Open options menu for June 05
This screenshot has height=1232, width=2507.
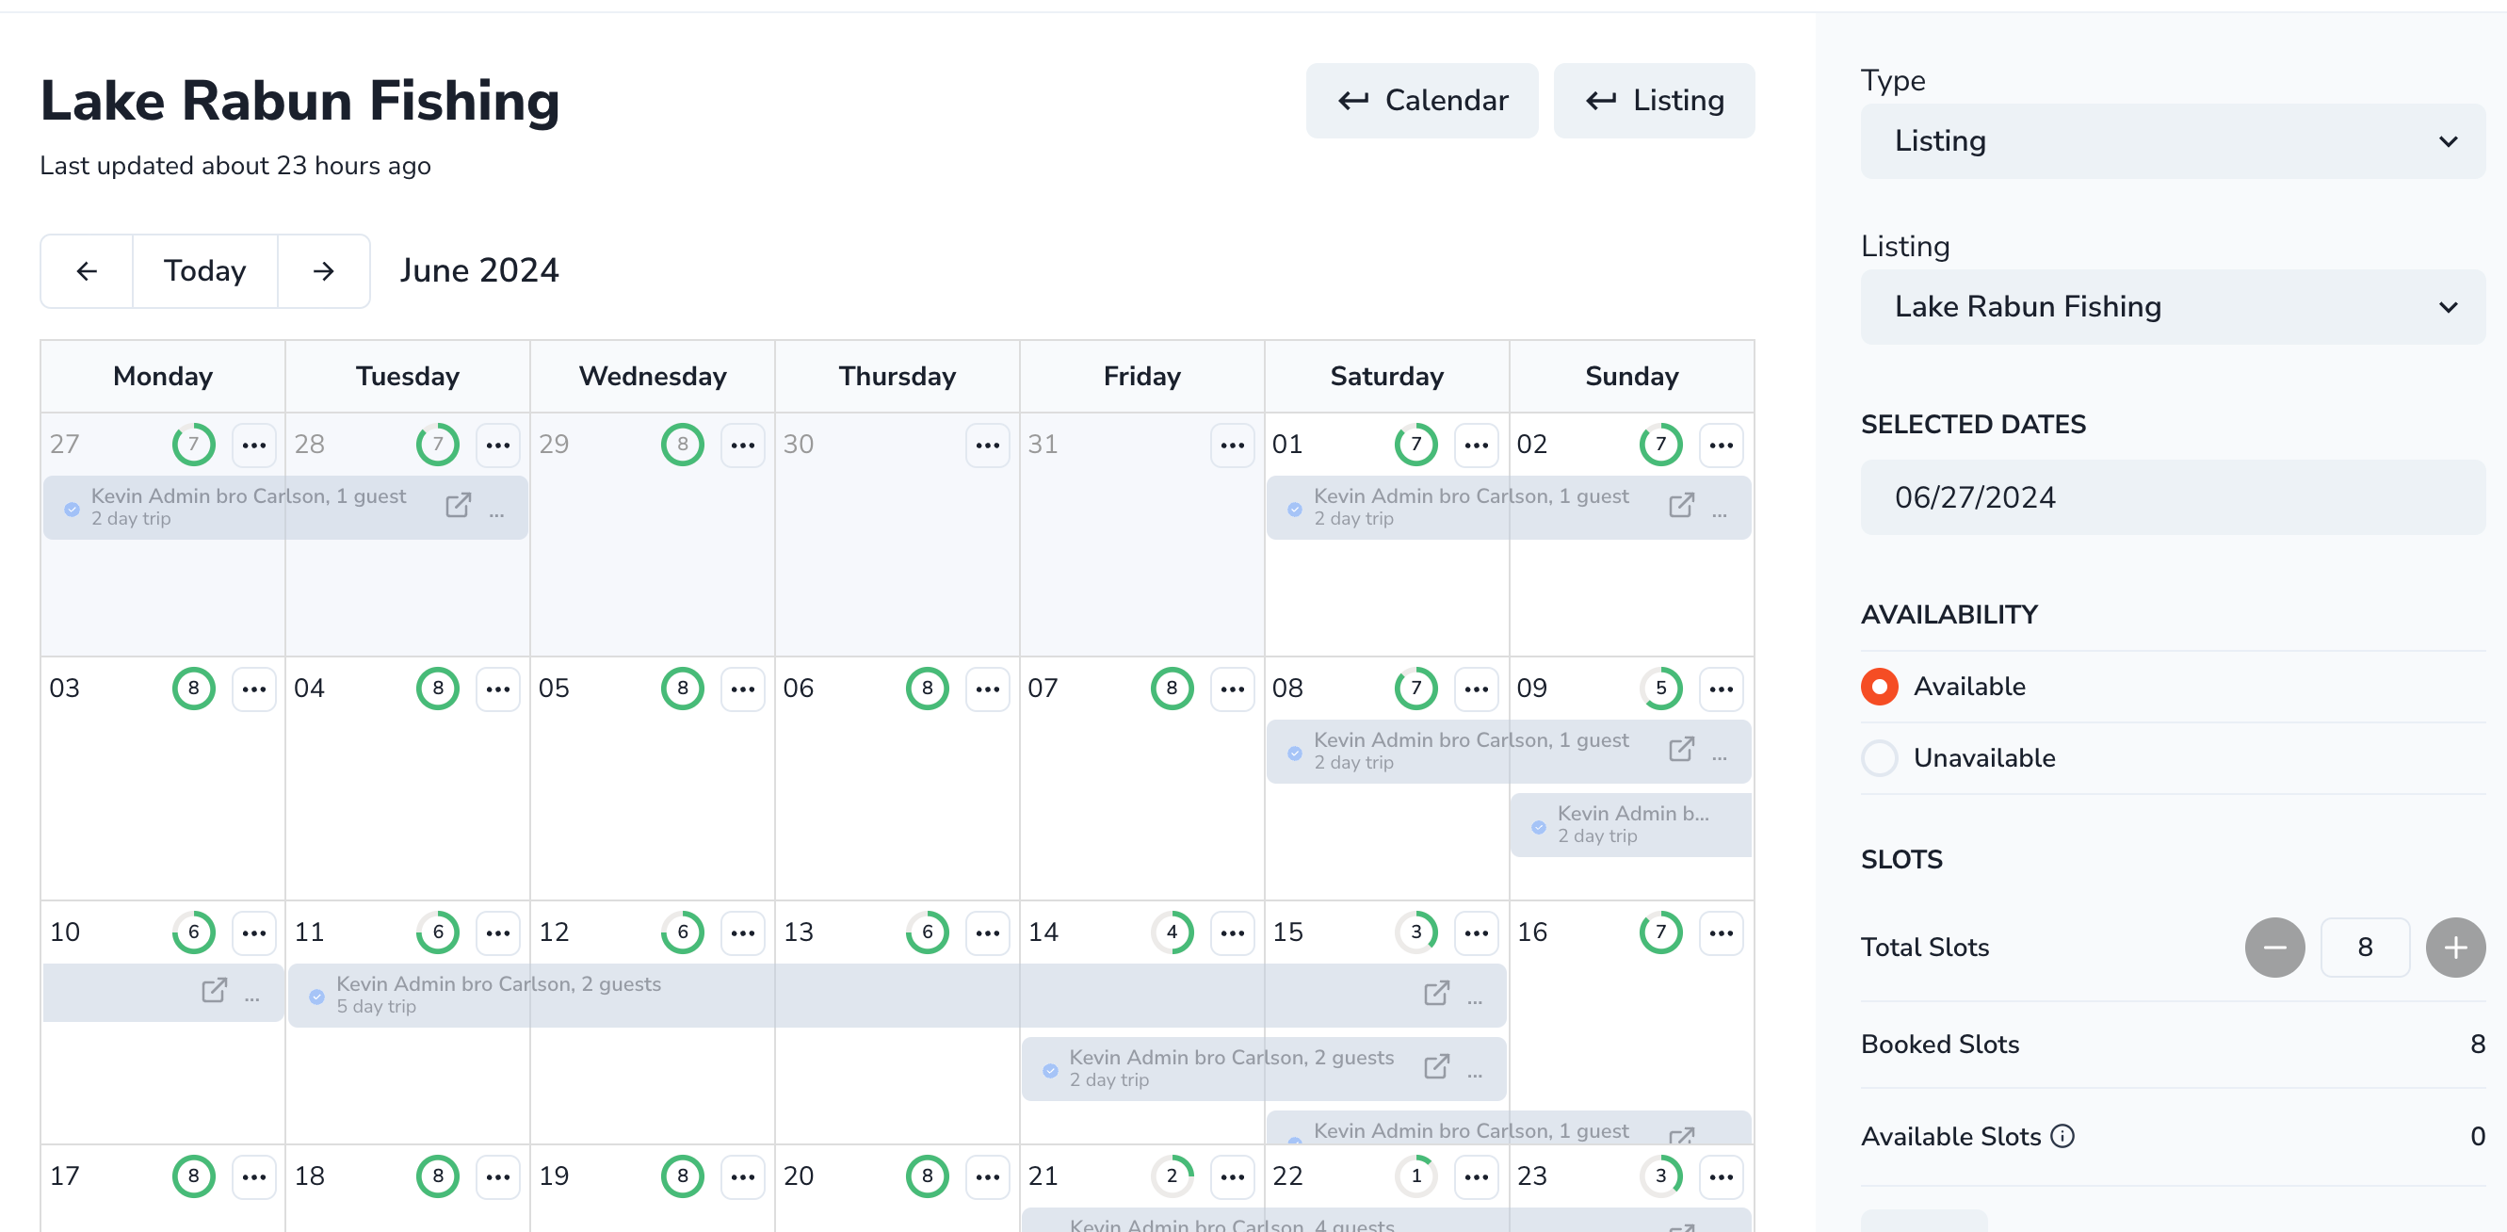(742, 689)
